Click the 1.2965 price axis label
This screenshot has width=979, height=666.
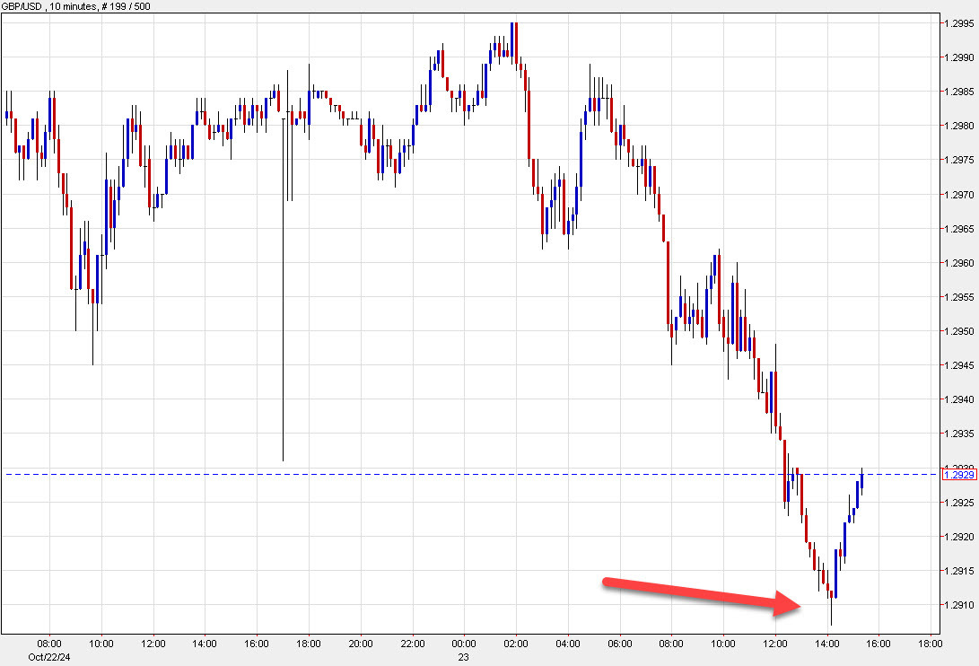959,229
